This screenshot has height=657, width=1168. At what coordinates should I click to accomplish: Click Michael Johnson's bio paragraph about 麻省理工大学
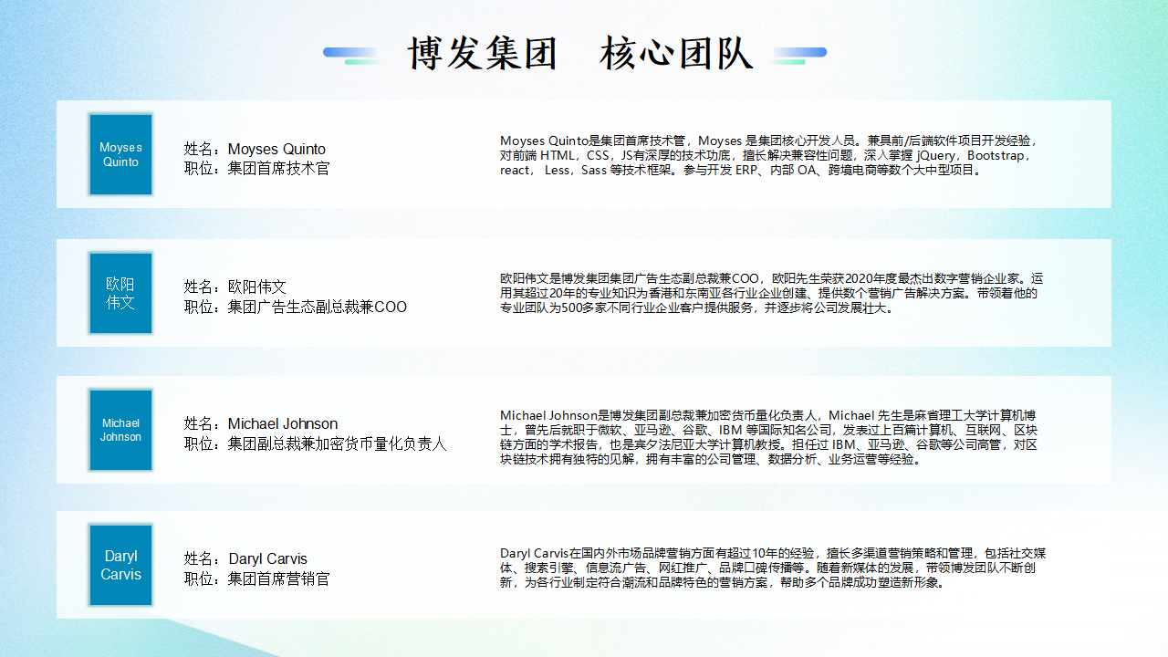pyautogui.click(x=769, y=437)
